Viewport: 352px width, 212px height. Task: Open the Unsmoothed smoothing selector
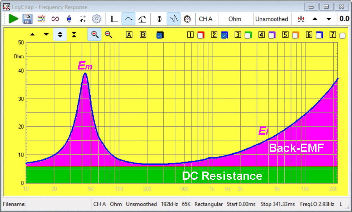[272, 19]
